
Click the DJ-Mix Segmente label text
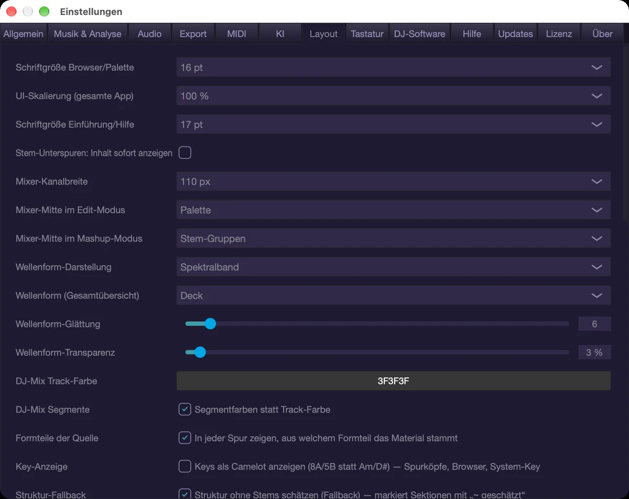pyautogui.click(x=52, y=409)
